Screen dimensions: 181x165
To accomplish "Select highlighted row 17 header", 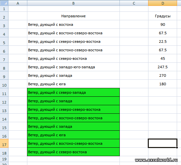I will (x=4, y=143).
